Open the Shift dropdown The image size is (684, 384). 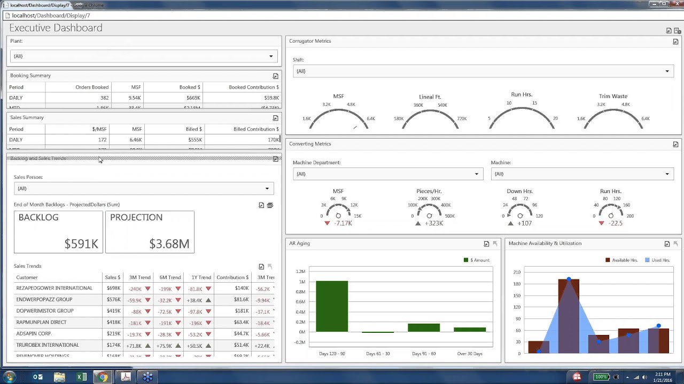tap(483, 71)
